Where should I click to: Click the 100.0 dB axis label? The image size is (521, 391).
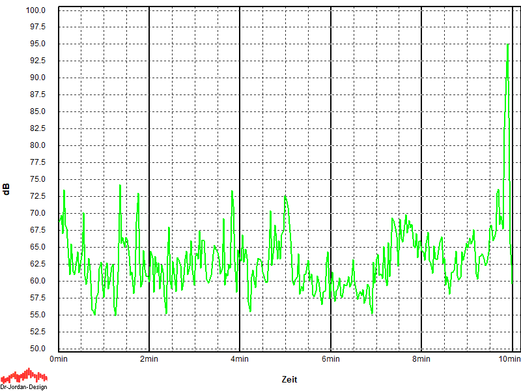tap(35, 10)
